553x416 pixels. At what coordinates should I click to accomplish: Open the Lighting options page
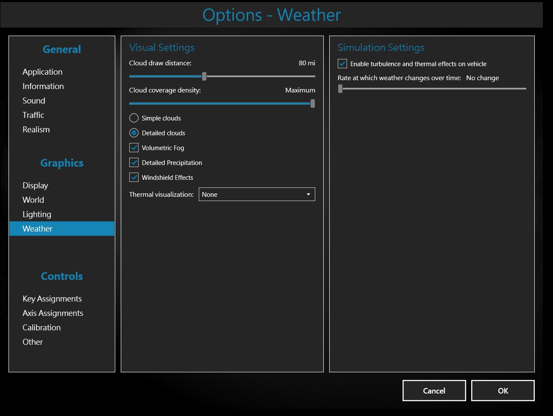coord(37,214)
